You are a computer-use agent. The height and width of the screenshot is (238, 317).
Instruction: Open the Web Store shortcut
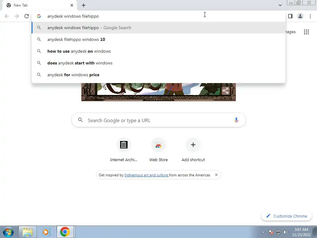pyautogui.click(x=158, y=150)
